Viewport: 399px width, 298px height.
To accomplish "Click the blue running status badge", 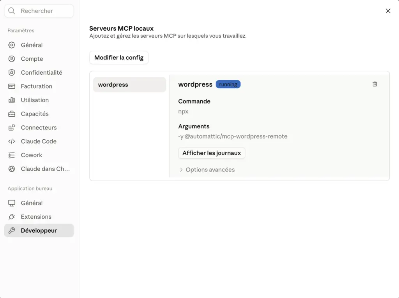I will (x=228, y=84).
